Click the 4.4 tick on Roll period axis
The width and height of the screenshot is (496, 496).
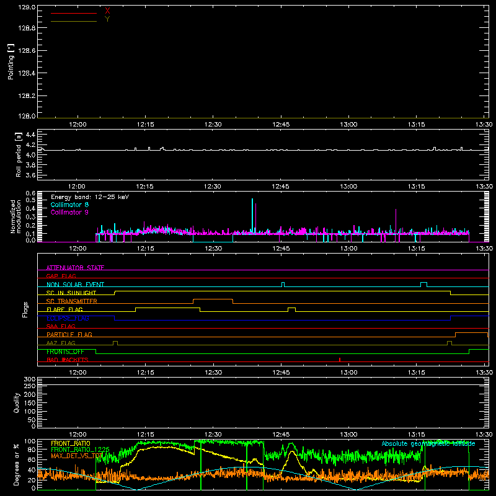(x=30, y=135)
